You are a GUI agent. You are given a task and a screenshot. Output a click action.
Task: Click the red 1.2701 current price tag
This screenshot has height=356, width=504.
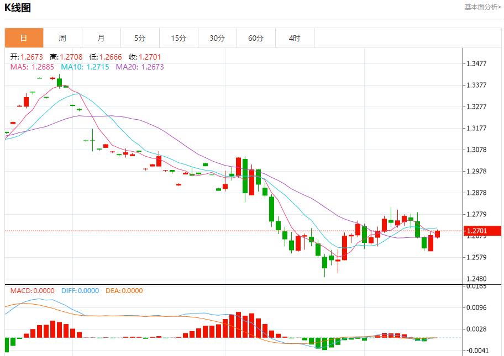(482, 231)
